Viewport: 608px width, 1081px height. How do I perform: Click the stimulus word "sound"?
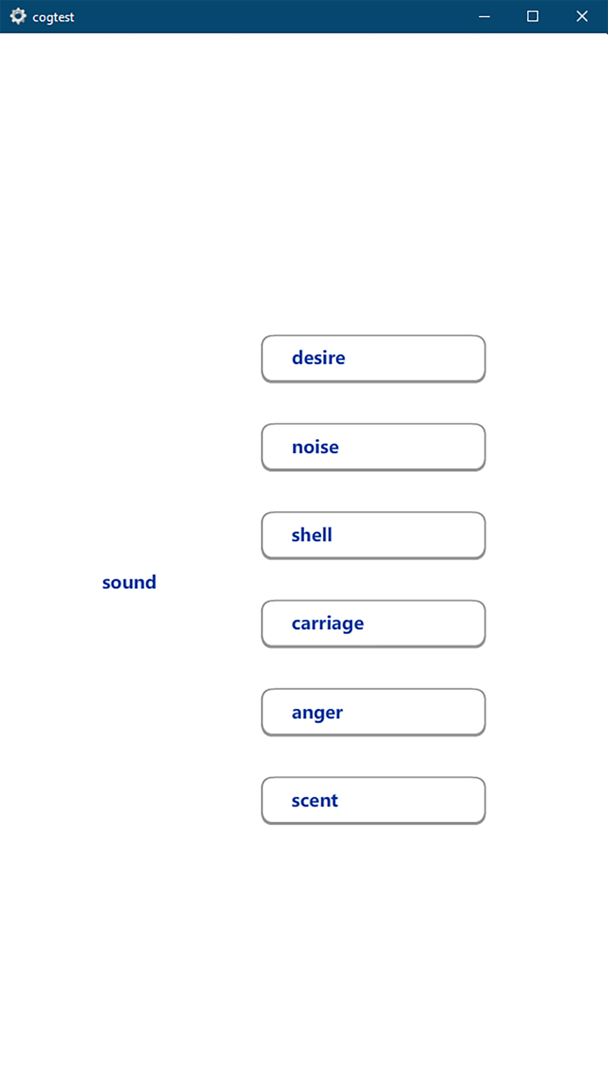click(x=129, y=582)
